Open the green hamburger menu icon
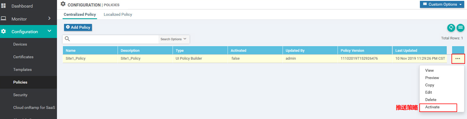The image size is (467, 119). coord(460,27)
